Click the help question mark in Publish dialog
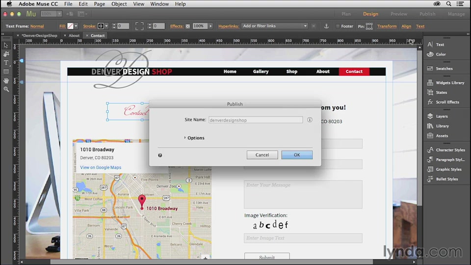471x265 pixels. 160,156
